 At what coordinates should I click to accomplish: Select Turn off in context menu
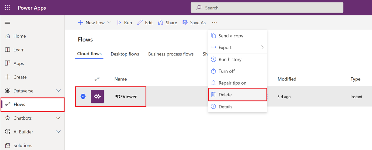tap(226, 71)
